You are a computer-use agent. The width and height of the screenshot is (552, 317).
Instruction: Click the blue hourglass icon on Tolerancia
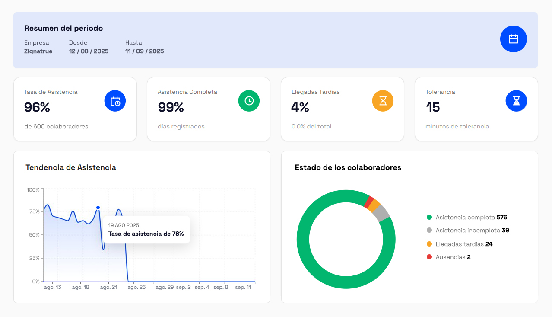pyautogui.click(x=516, y=101)
